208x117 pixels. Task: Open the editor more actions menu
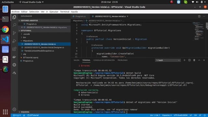coord(204,16)
